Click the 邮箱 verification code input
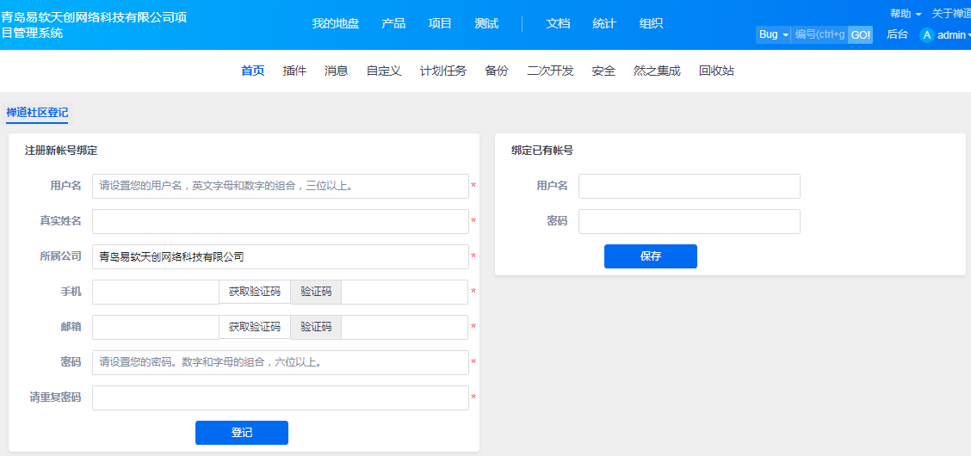 point(405,327)
